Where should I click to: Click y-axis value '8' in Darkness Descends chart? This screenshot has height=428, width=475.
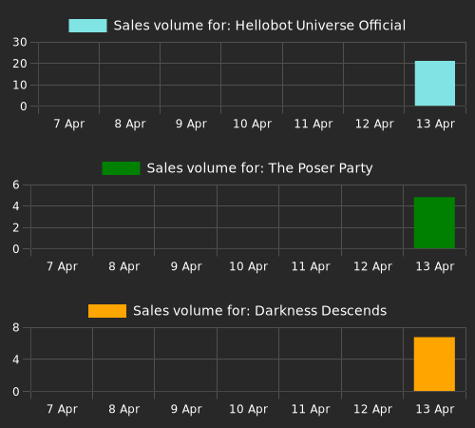click(x=16, y=327)
